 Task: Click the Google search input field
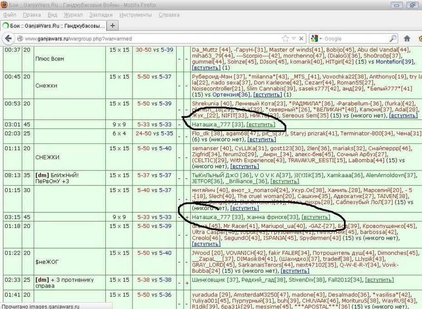pos(356,39)
